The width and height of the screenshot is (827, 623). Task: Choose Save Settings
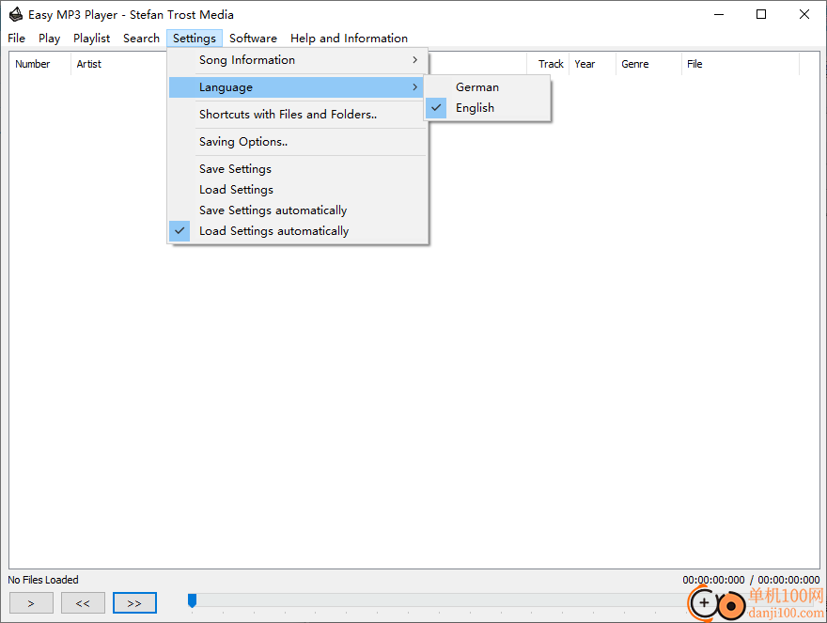pyautogui.click(x=298, y=169)
